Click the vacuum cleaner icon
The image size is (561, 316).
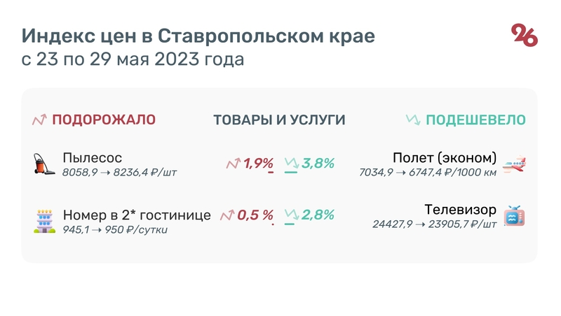(x=43, y=163)
